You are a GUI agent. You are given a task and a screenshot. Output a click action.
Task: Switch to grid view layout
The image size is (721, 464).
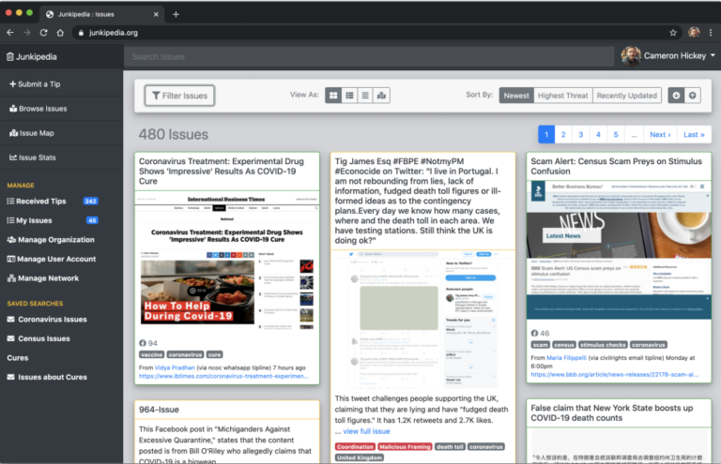point(333,96)
